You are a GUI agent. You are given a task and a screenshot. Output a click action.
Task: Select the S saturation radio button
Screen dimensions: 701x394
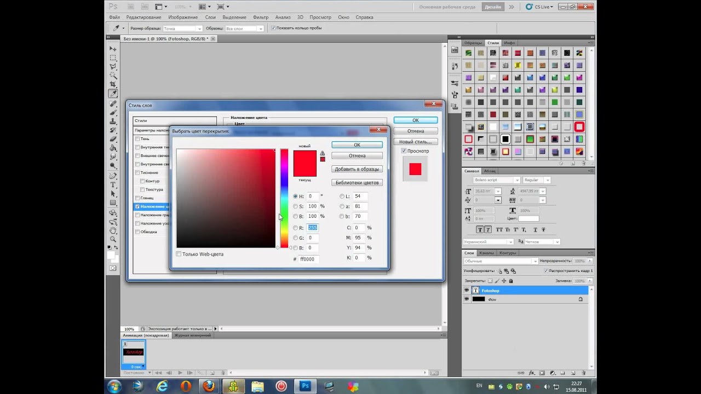[296, 206]
